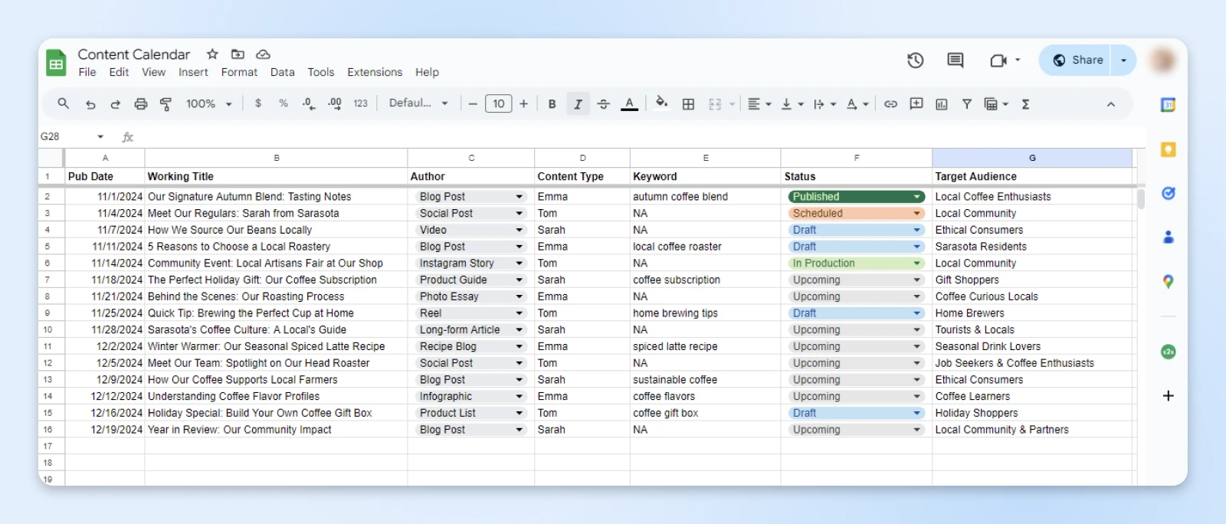Create a filter with funnel icon
1226x524 pixels.
(966, 104)
